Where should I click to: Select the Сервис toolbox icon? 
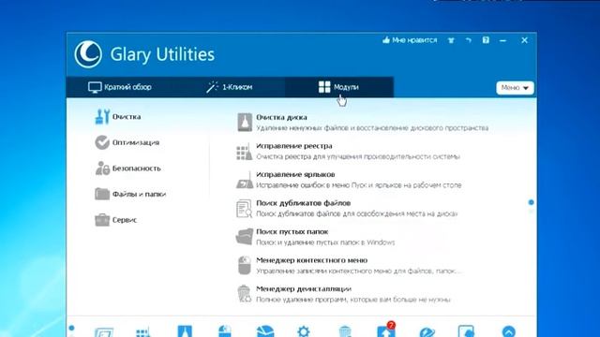(x=102, y=220)
